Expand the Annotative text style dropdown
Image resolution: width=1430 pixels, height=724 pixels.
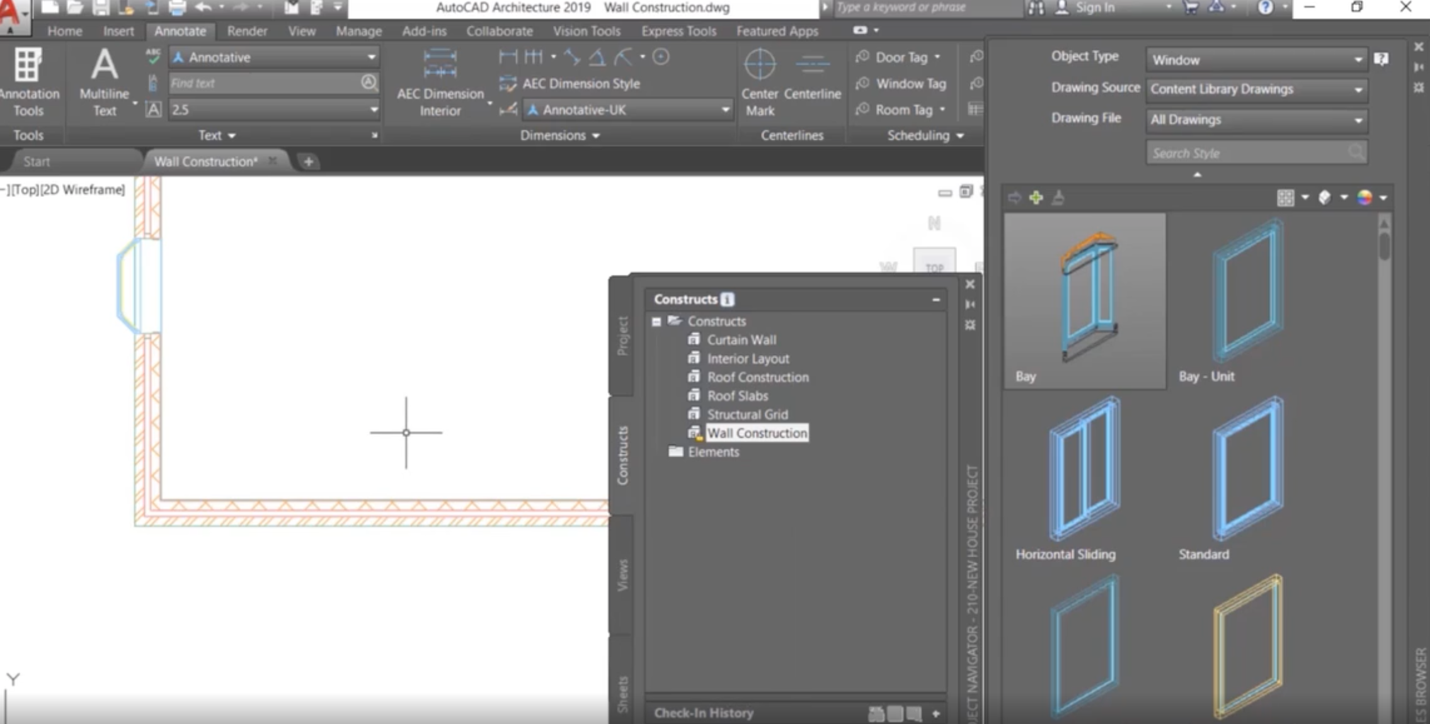pyautogui.click(x=372, y=57)
